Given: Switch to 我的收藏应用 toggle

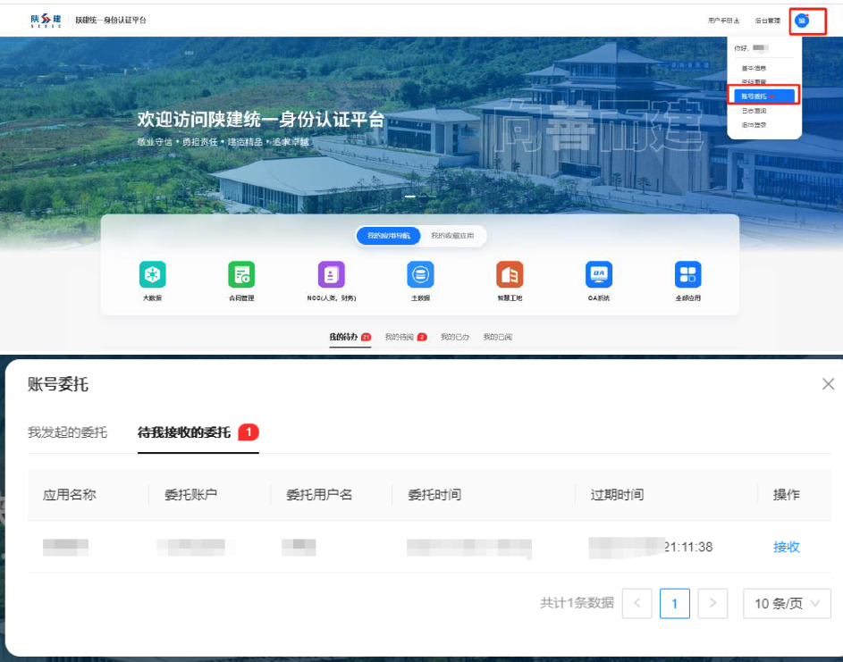Looking at the screenshot, I should [x=452, y=236].
